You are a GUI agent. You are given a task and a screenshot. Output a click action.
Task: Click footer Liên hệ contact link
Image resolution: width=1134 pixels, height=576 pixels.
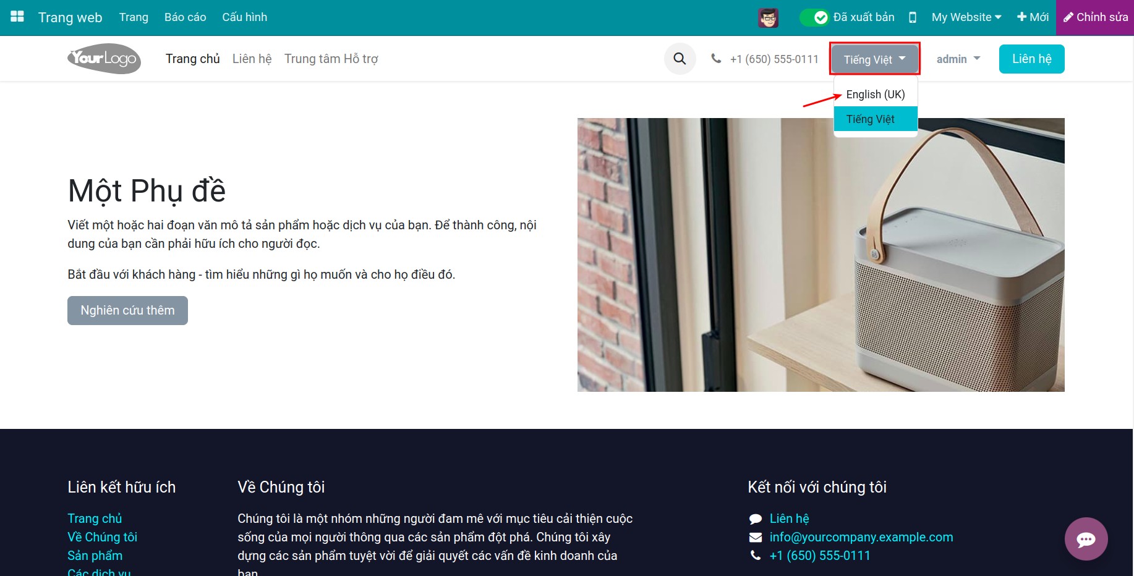(789, 519)
